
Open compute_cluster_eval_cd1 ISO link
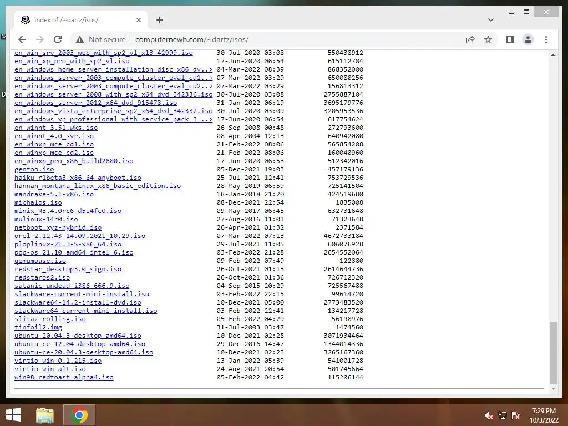tap(113, 78)
